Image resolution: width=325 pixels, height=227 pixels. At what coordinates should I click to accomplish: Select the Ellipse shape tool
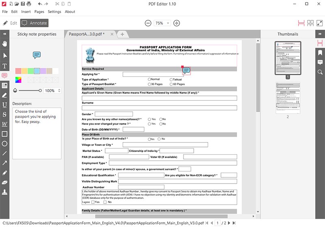[4, 143]
